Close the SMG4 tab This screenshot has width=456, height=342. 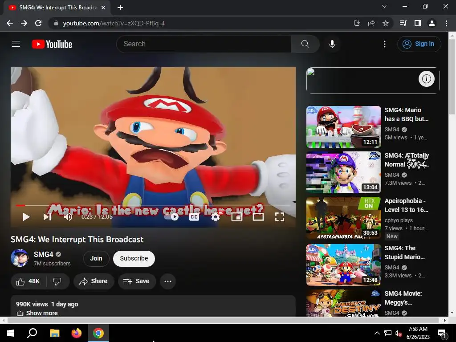click(103, 8)
